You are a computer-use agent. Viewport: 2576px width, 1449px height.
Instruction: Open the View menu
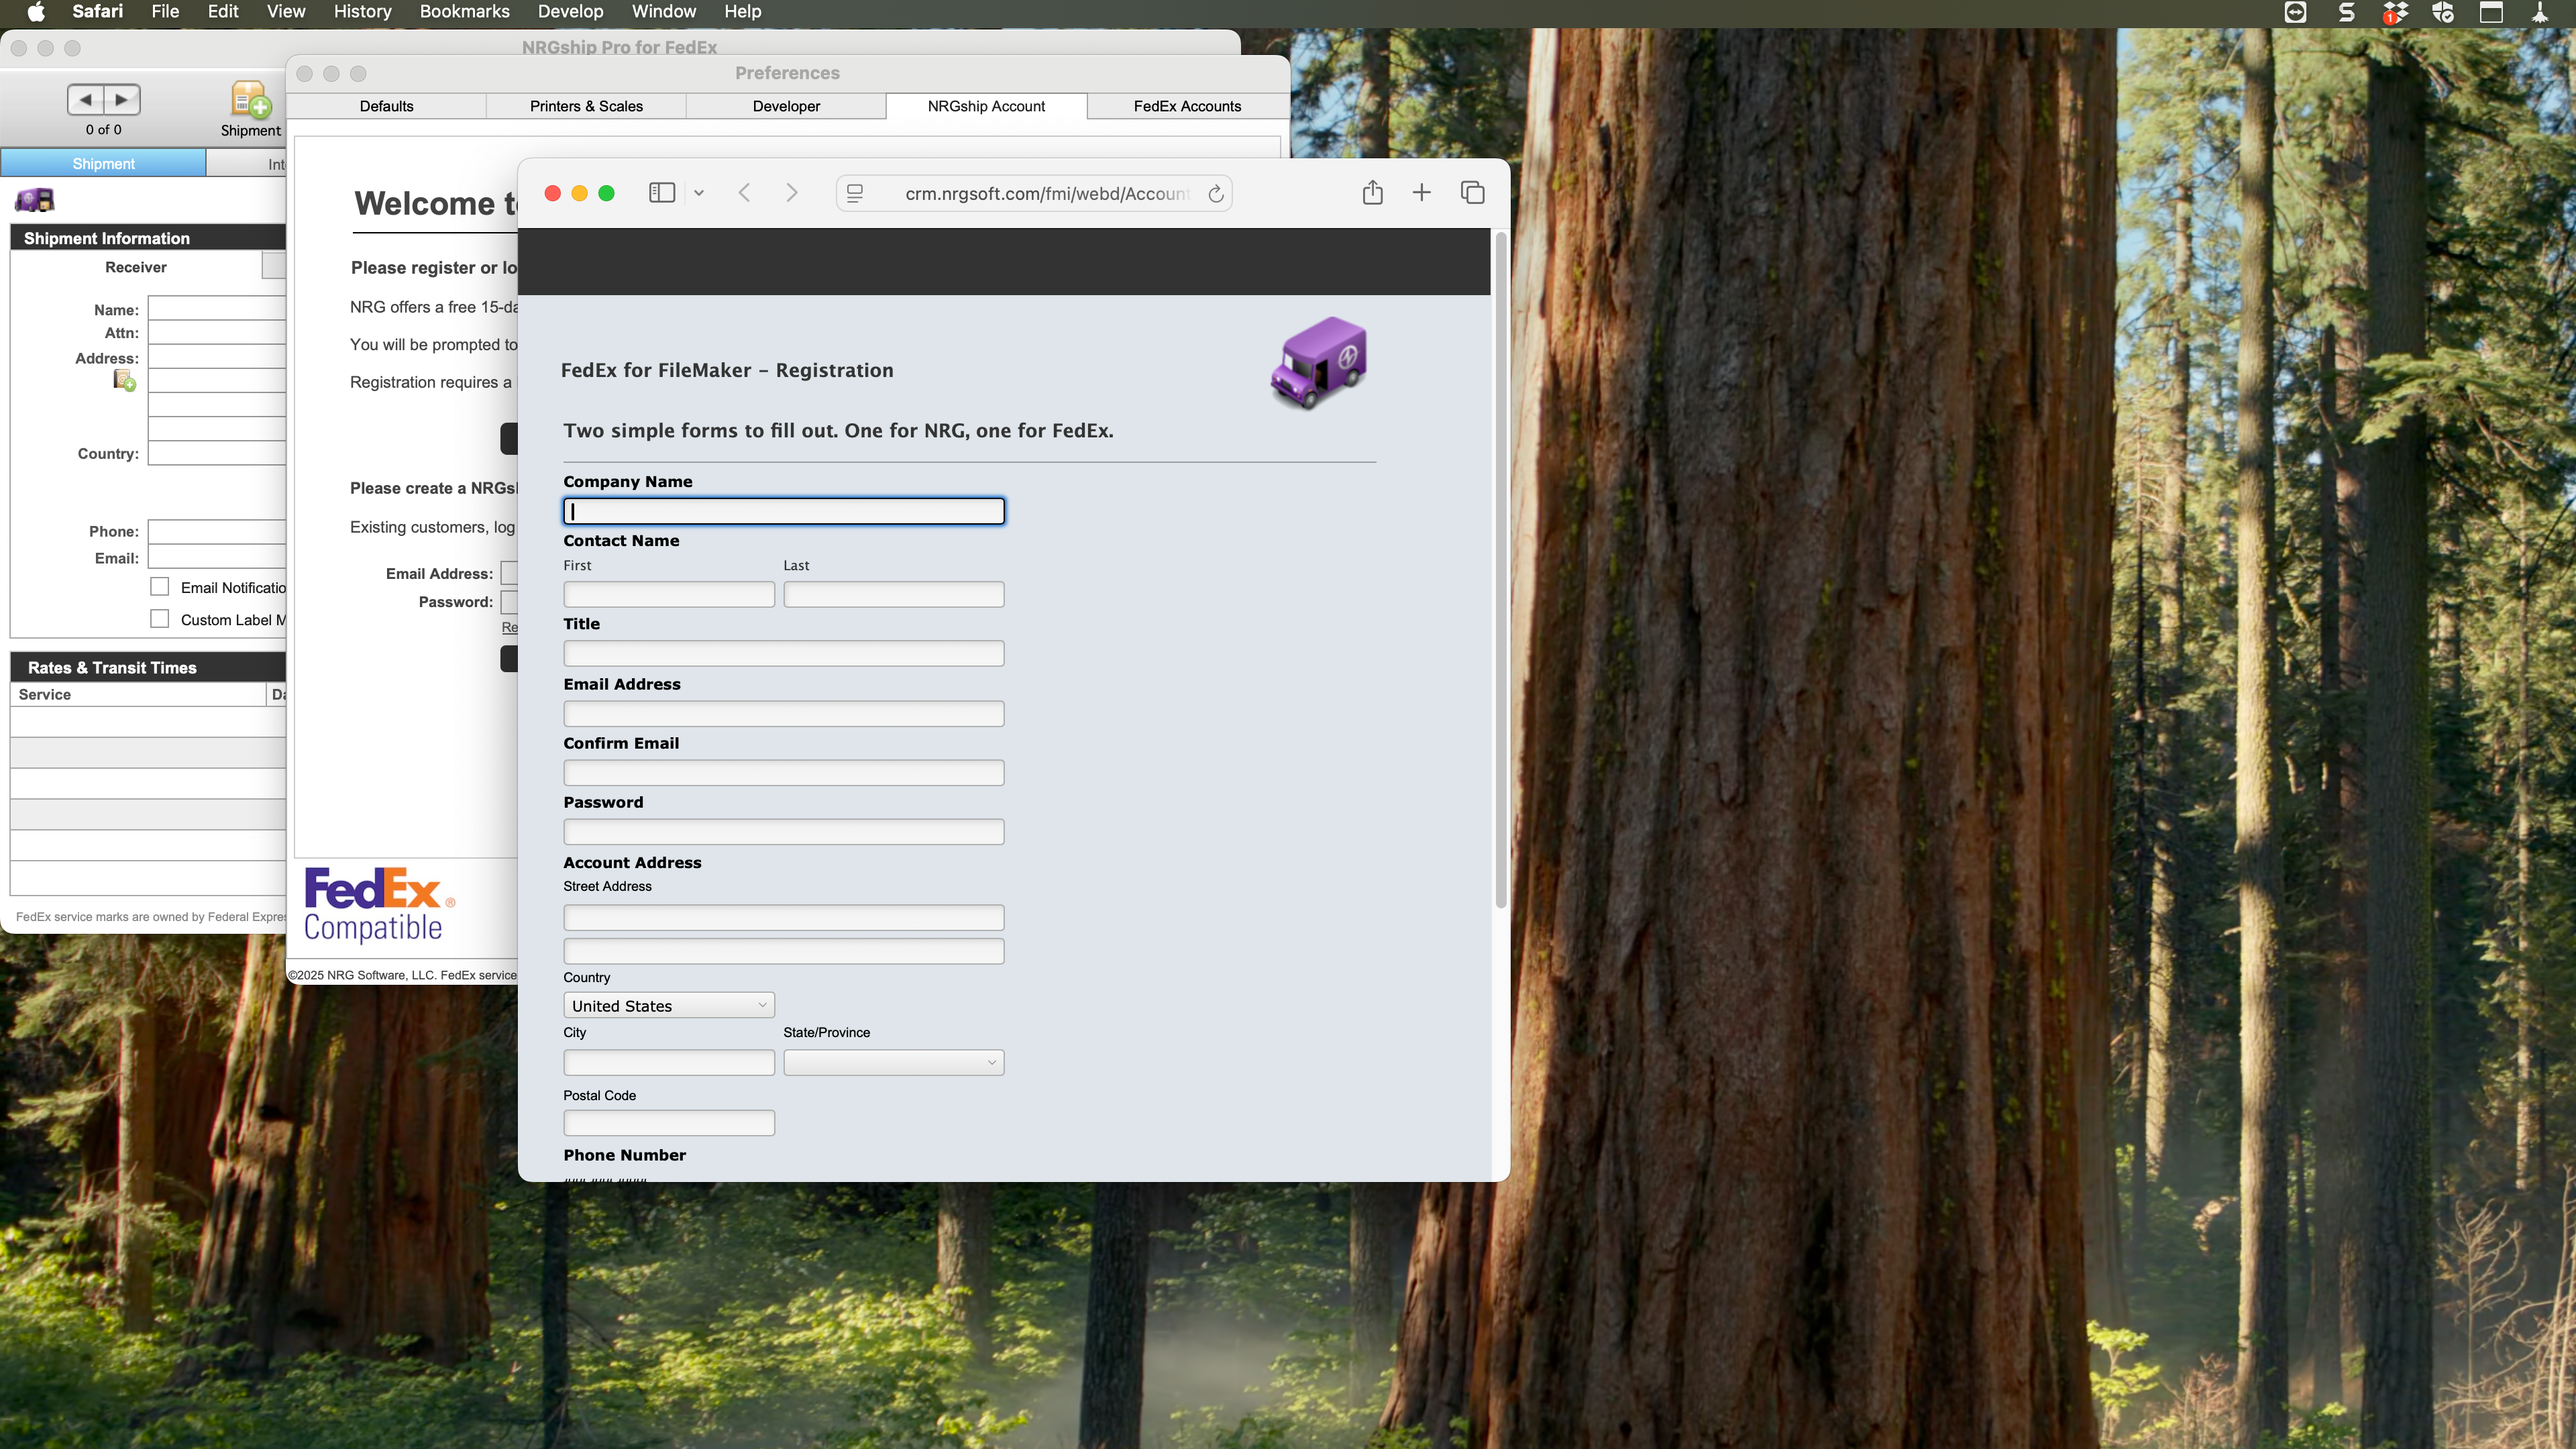pyautogui.click(x=286, y=12)
